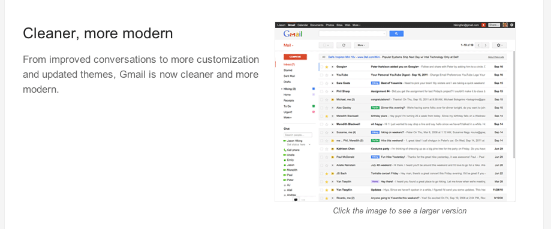Click Arielle's green video chat status icon
The image size is (551, 229).
point(285,155)
